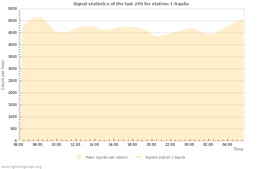Click the 1000 value on the count axis
Image resolution: width=263 pixels, height=169 pixels.
click(12, 117)
